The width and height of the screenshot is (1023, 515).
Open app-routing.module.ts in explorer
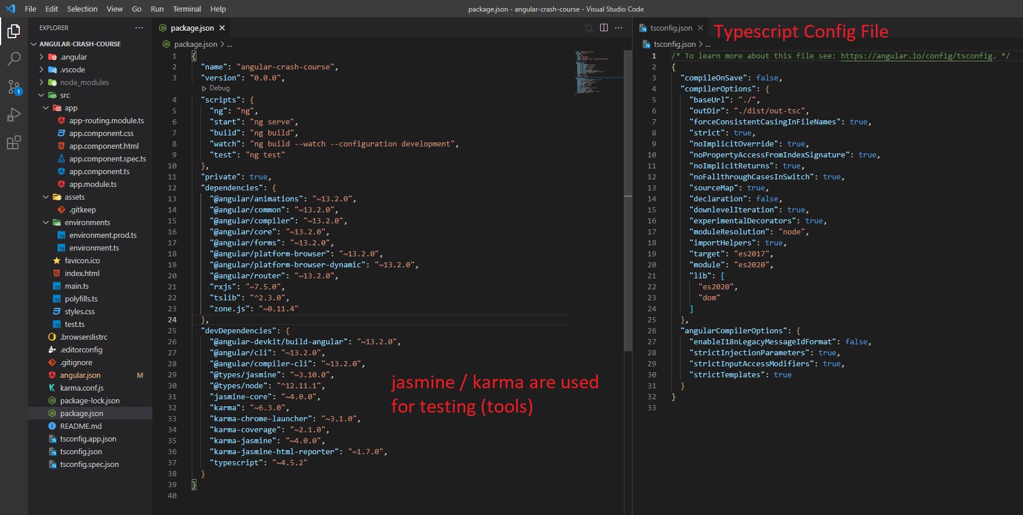[x=90, y=120]
